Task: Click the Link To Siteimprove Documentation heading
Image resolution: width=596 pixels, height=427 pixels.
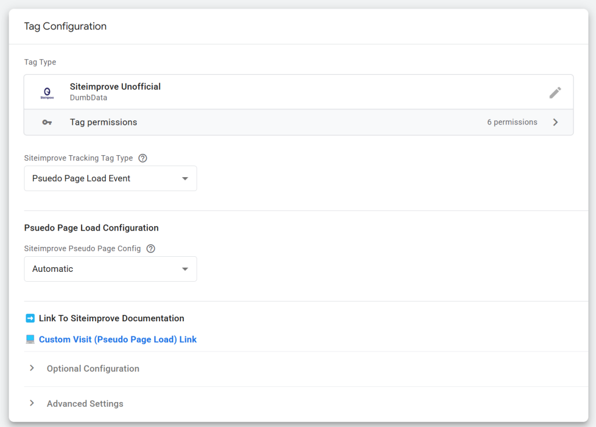Action: click(111, 318)
